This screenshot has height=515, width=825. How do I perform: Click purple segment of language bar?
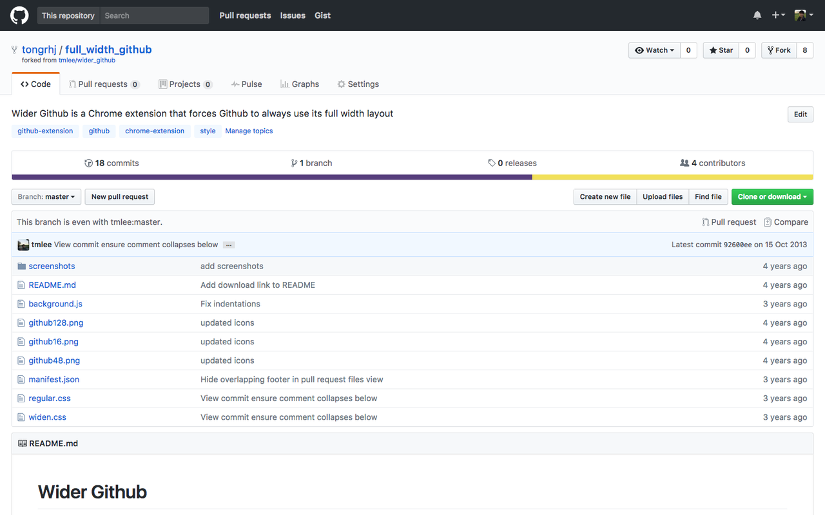tap(272, 177)
